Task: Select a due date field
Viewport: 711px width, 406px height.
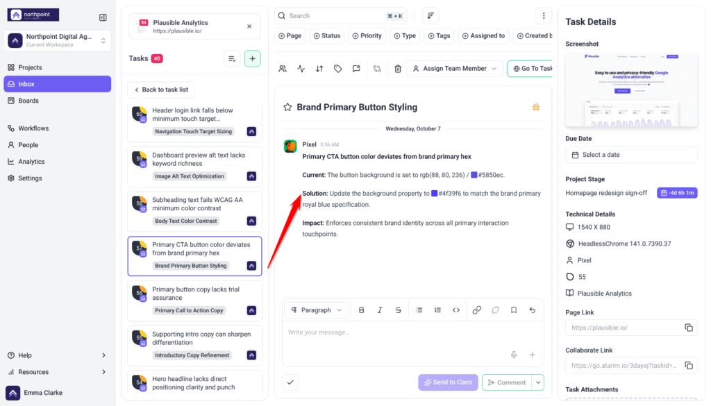Action: [631, 155]
